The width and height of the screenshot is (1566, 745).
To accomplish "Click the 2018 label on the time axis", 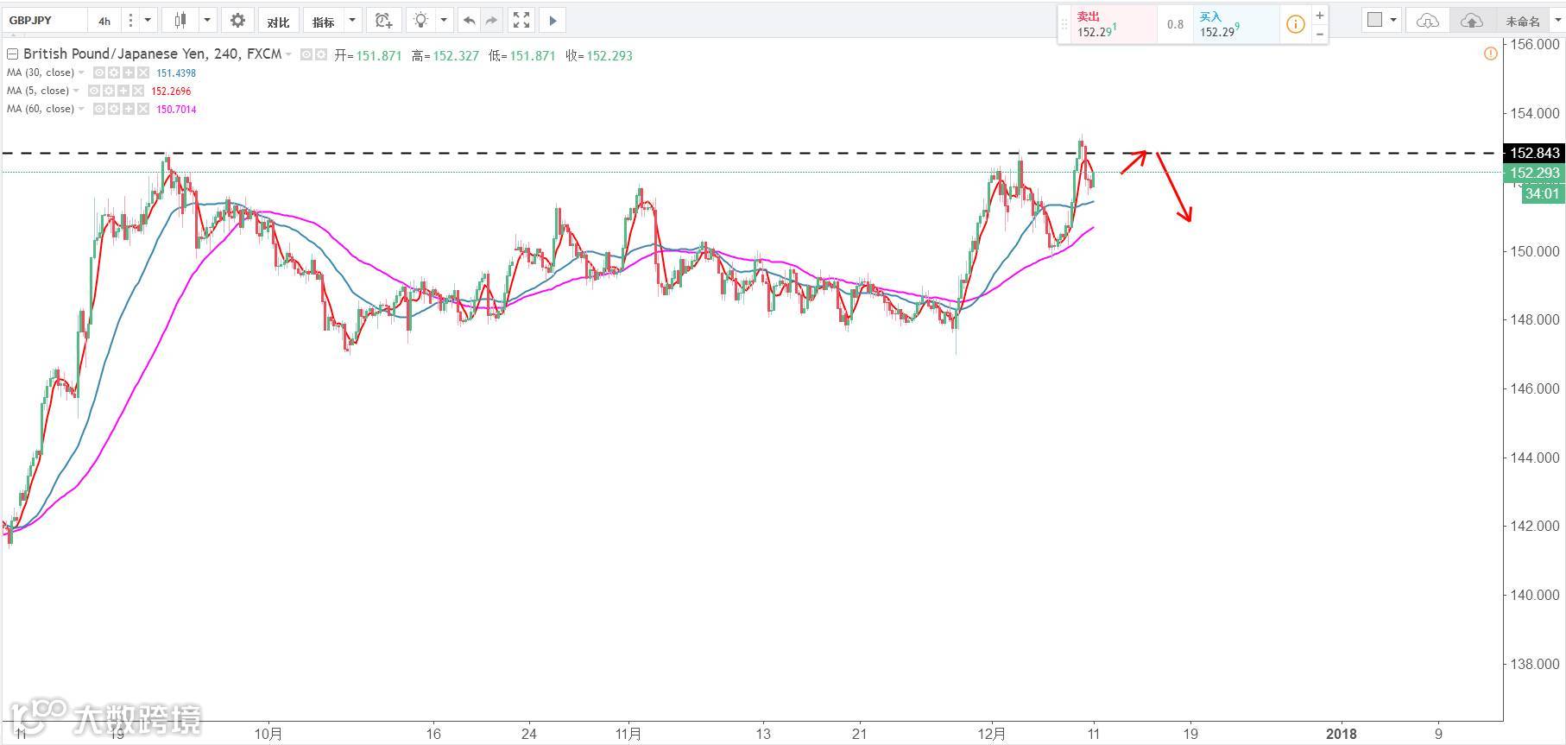I will (1341, 734).
